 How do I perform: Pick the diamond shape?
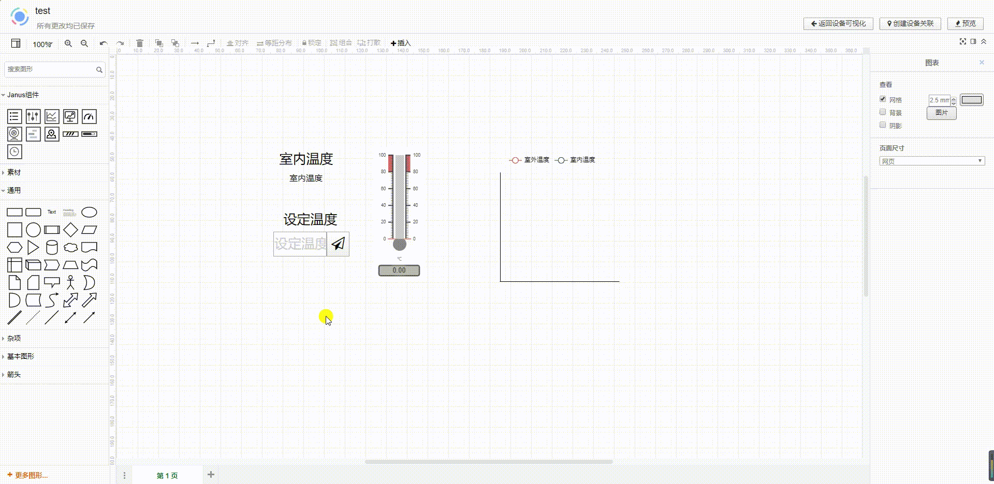coord(70,230)
